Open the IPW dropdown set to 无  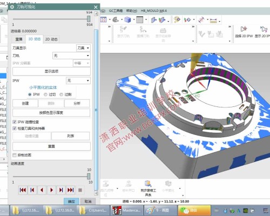(x=78, y=80)
